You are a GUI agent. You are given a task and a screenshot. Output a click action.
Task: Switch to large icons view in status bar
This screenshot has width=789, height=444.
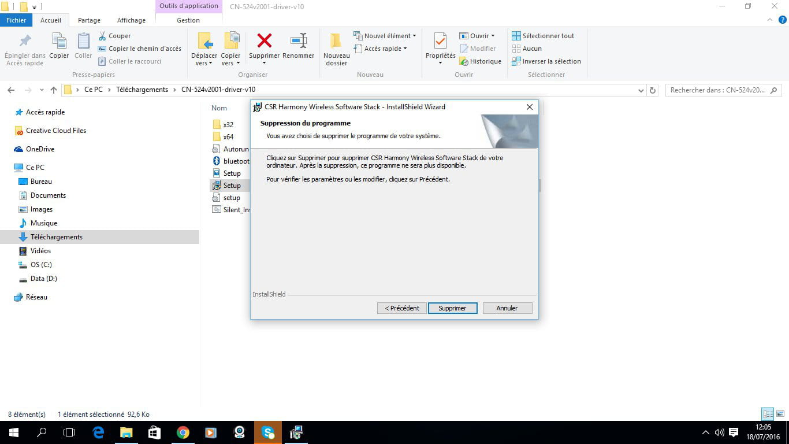(x=781, y=414)
